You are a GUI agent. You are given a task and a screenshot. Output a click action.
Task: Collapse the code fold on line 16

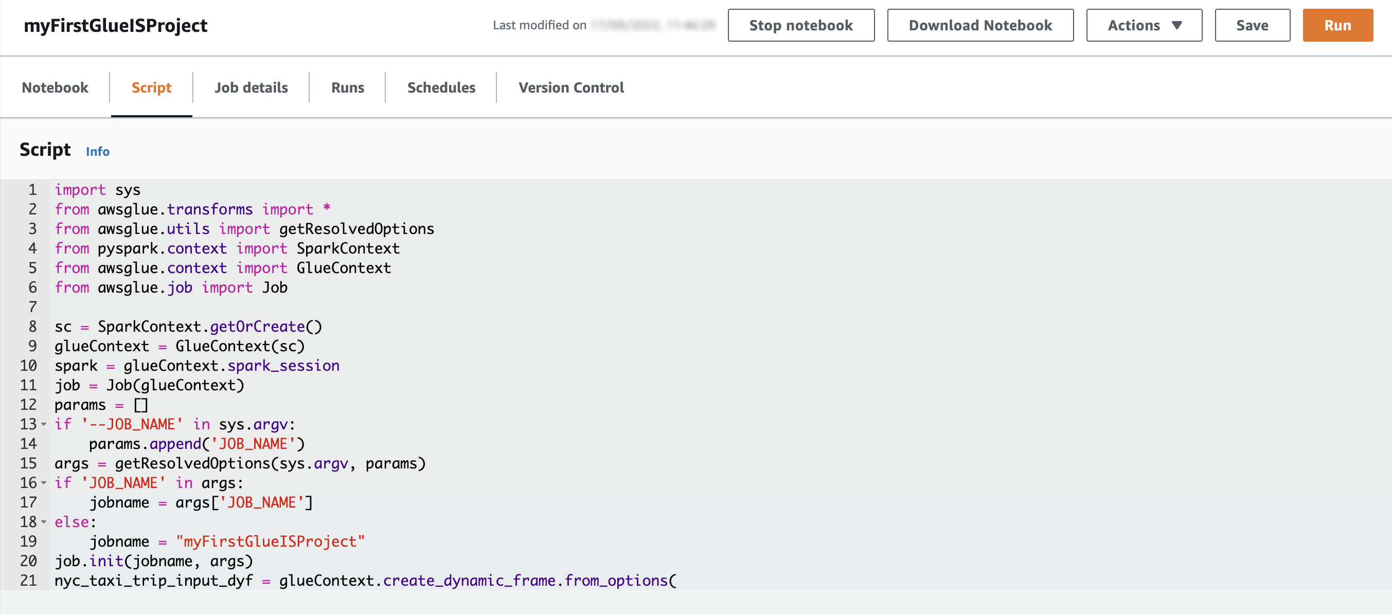point(44,483)
